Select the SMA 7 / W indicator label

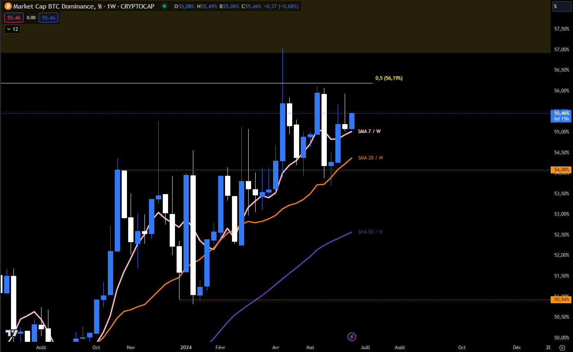369,131
